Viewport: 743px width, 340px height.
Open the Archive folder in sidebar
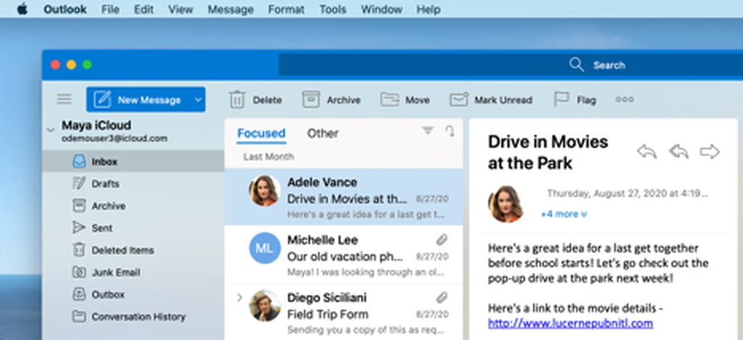134,206
